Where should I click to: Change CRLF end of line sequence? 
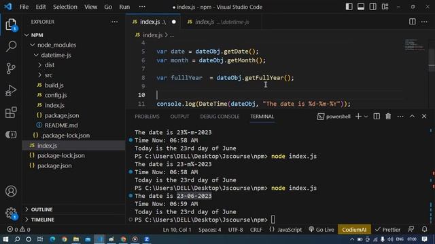coord(256,229)
